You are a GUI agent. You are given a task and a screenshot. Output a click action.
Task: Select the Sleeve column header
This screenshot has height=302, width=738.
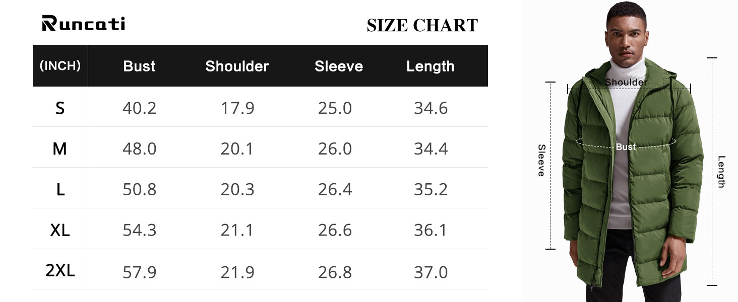pos(339,66)
